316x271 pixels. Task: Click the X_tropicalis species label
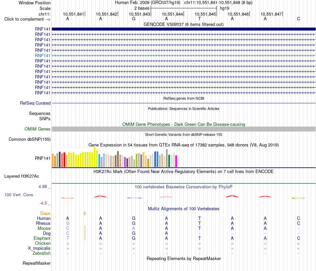[39, 248]
